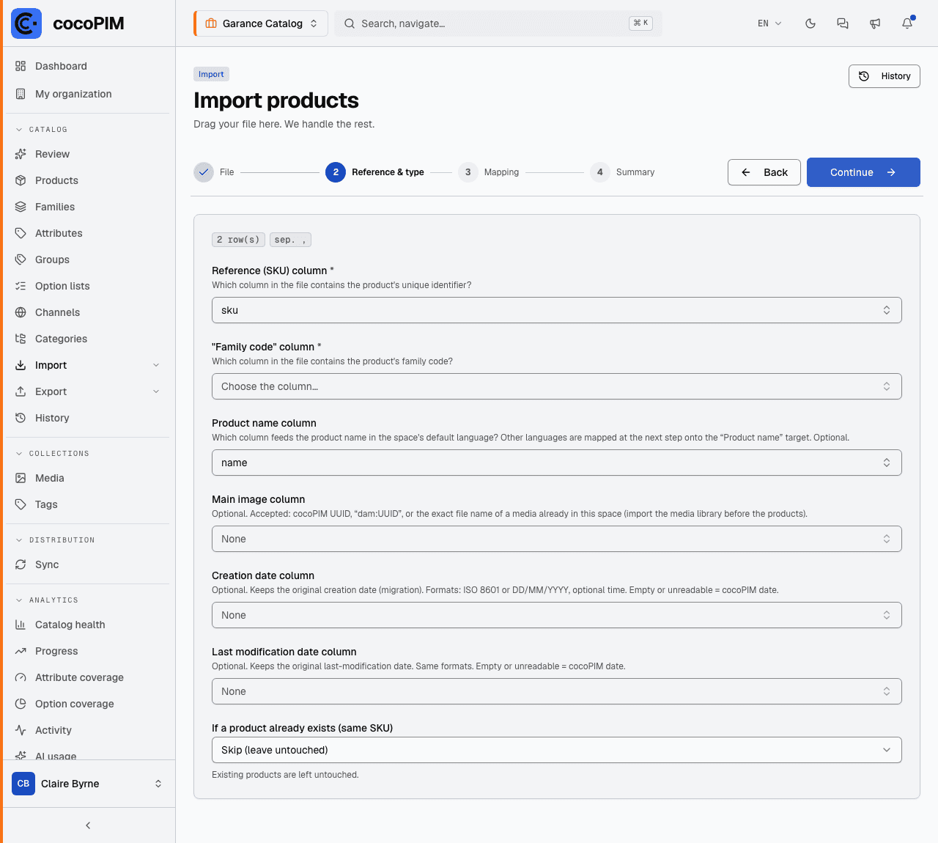Collapse the COLLECTIONS section
This screenshot has width=938, height=843.
52,454
